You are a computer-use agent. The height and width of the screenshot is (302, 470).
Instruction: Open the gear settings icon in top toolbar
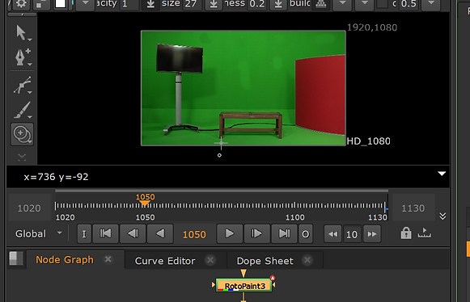[21, 4]
